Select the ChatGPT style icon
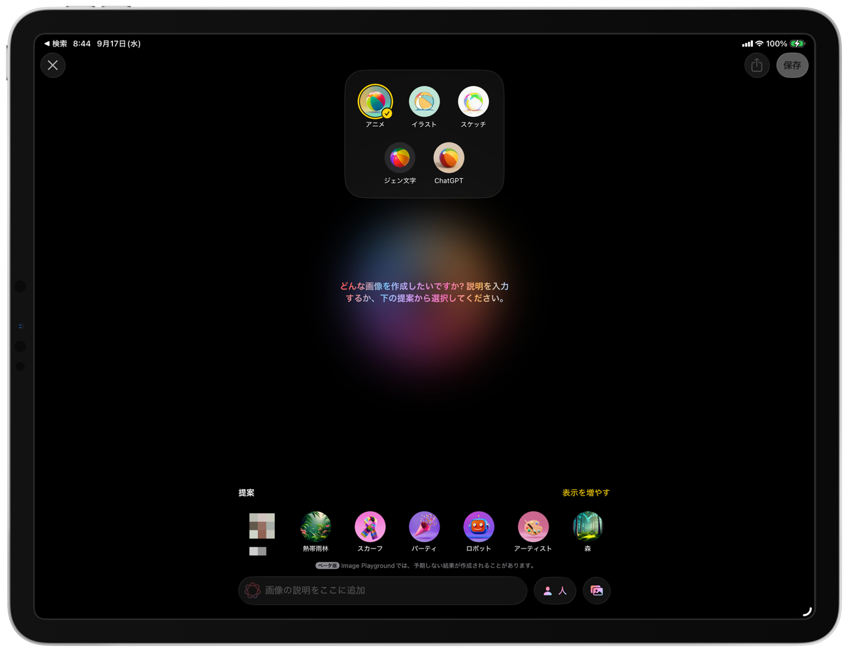The height and width of the screenshot is (653, 849). [x=449, y=157]
